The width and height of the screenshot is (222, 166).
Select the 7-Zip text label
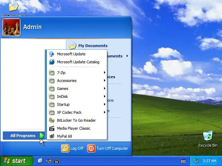[x=61, y=73]
